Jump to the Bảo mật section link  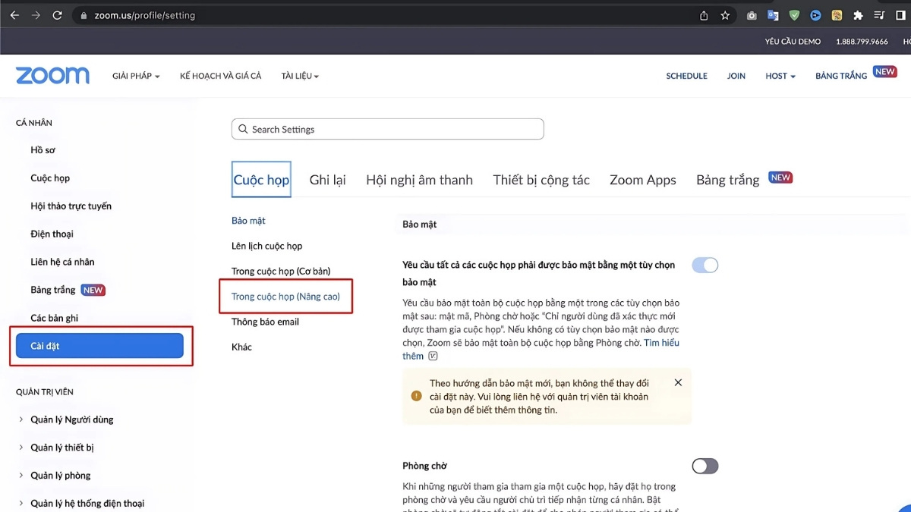point(248,221)
